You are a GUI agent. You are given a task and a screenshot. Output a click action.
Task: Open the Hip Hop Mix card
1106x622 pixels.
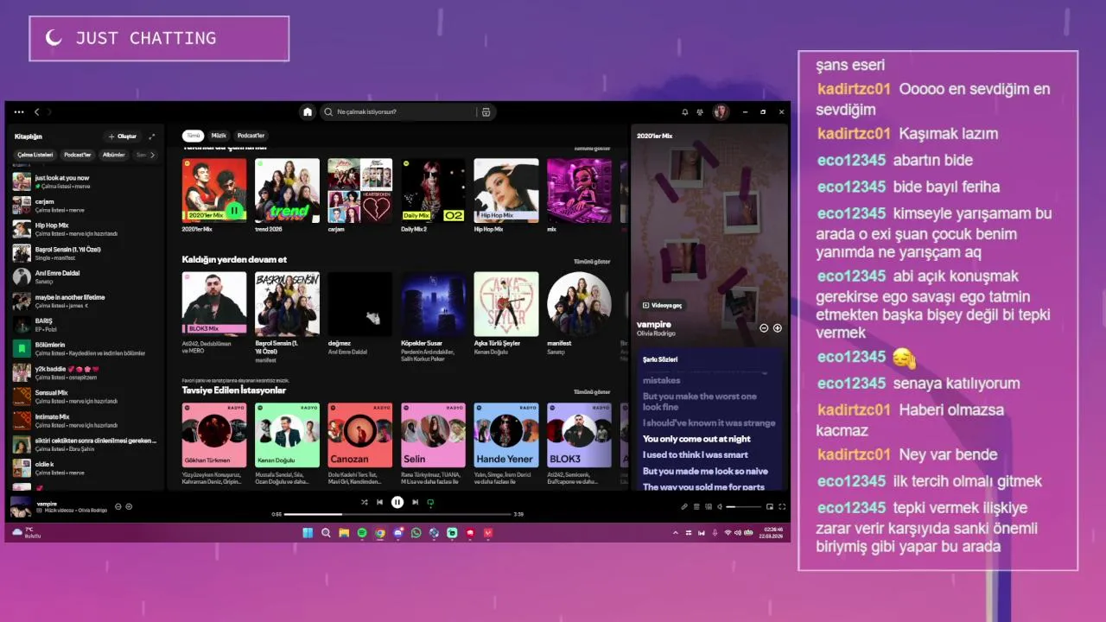[505, 196]
